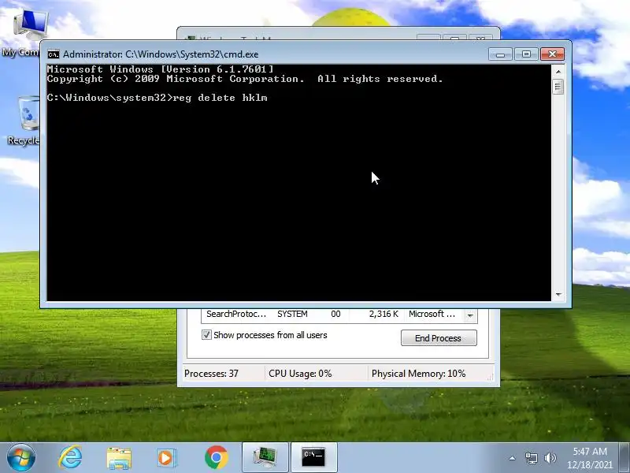630x473 pixels.
Task: Launch Google Chrome from taskbar
Action: tap(216, 457)
